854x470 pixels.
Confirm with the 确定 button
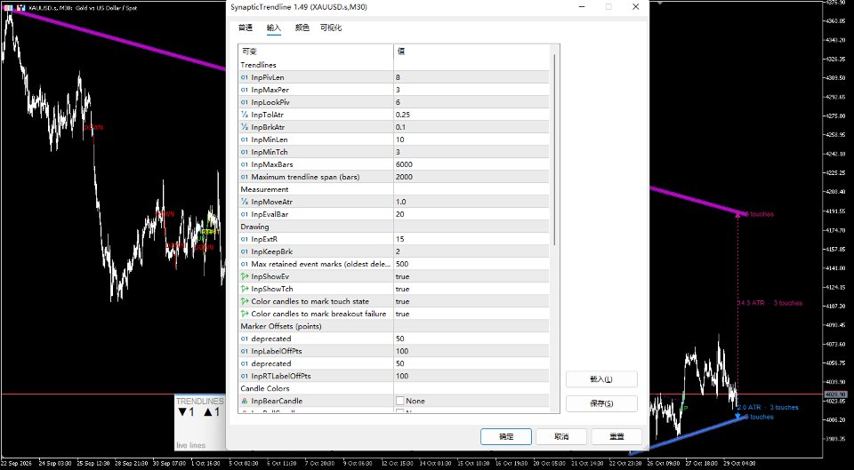[x=506, y=436]
